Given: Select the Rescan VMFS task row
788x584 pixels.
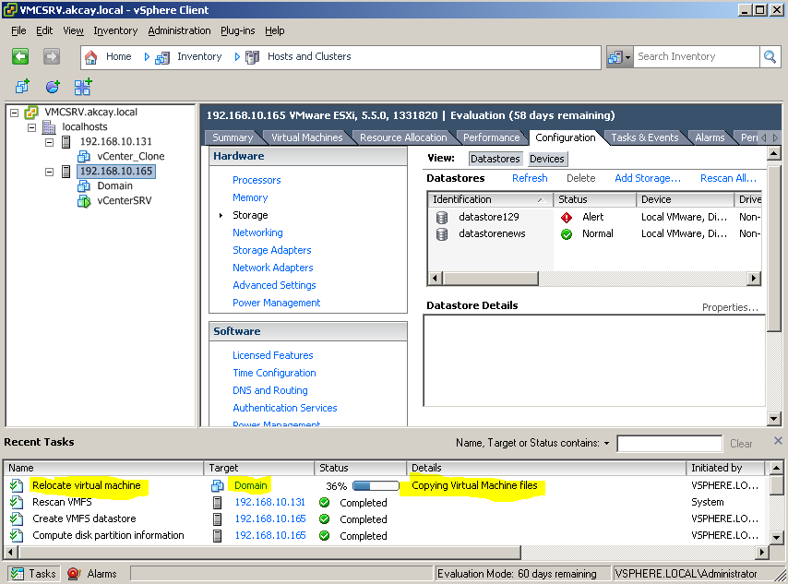Looking at the screenshot, I should pyautogui.click(x=386, y=502).
